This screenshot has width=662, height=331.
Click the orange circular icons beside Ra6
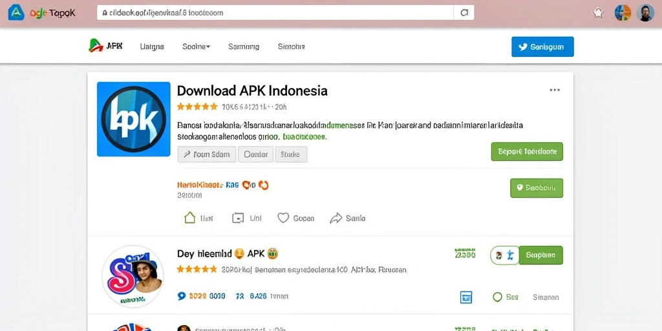[x=255, y=185]
